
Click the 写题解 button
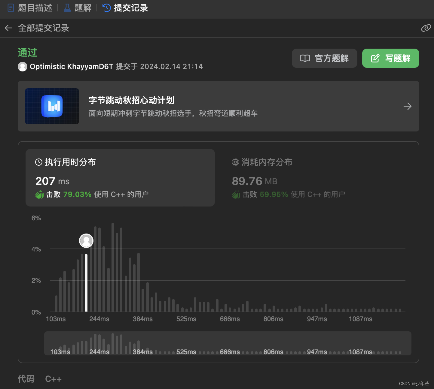pos(390,58)
